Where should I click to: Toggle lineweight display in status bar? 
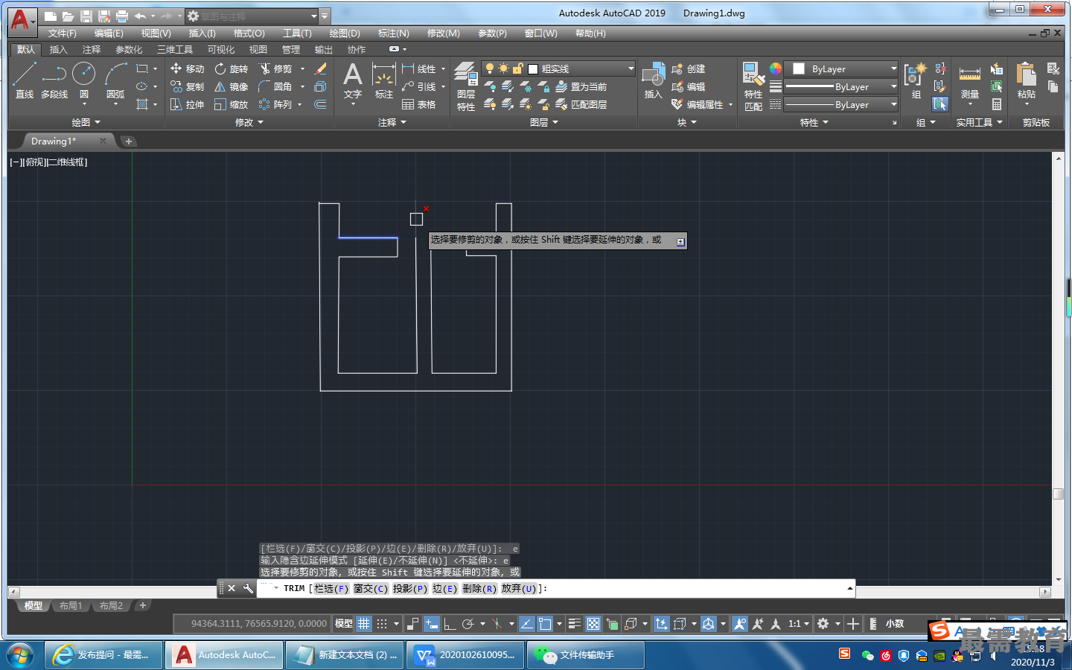coord(574,624)
